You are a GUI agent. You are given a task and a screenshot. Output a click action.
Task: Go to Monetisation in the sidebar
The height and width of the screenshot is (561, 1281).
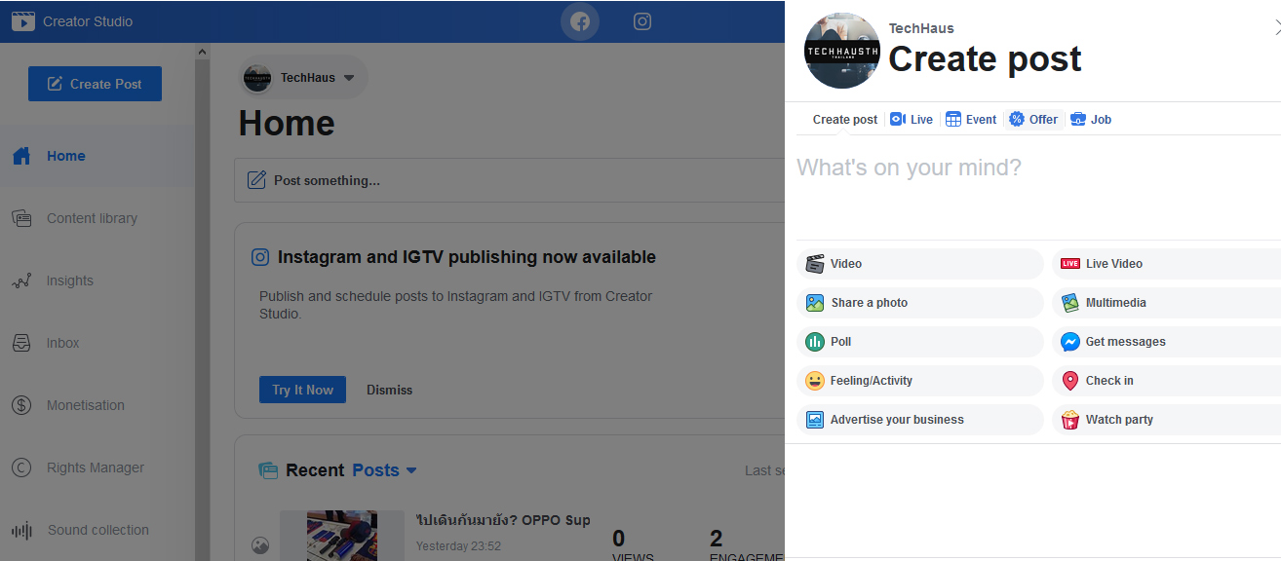click(85, 405)
